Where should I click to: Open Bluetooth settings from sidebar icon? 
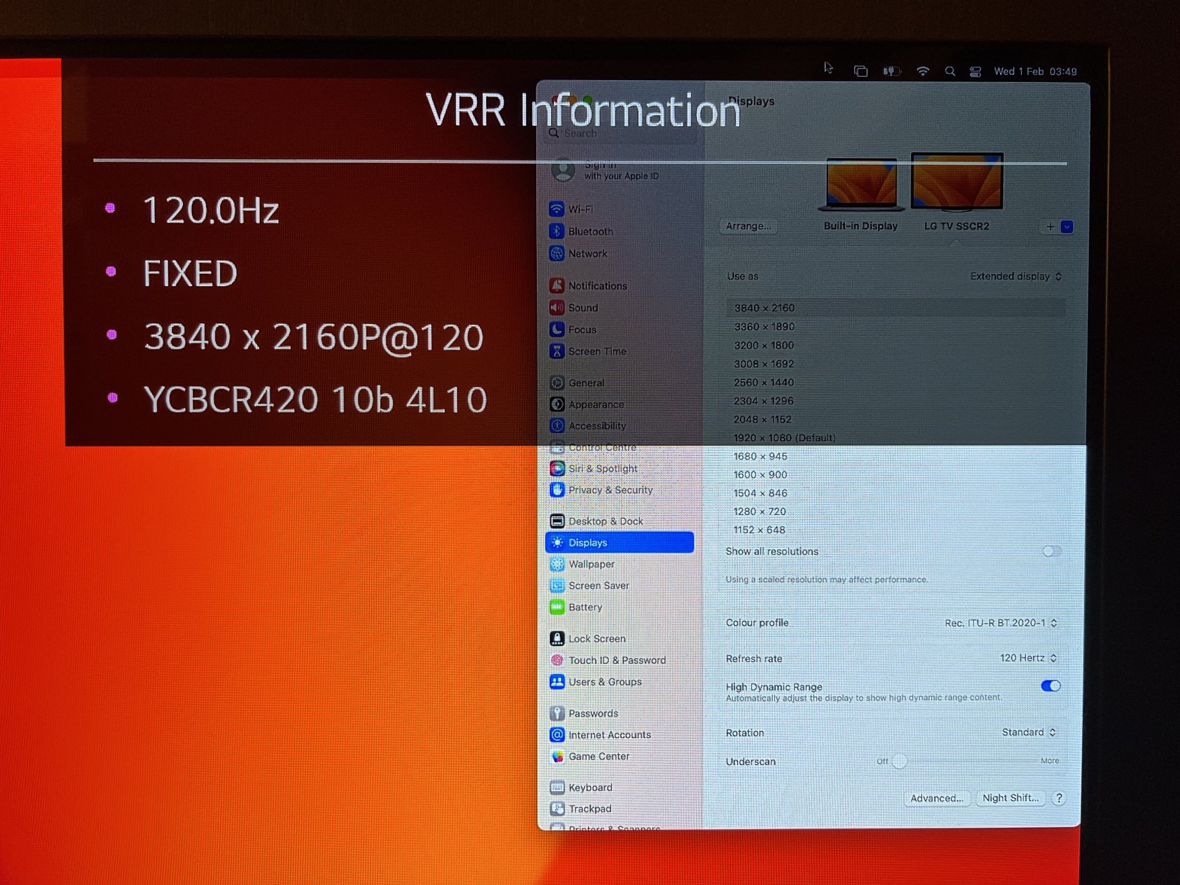tap(556, 231)
